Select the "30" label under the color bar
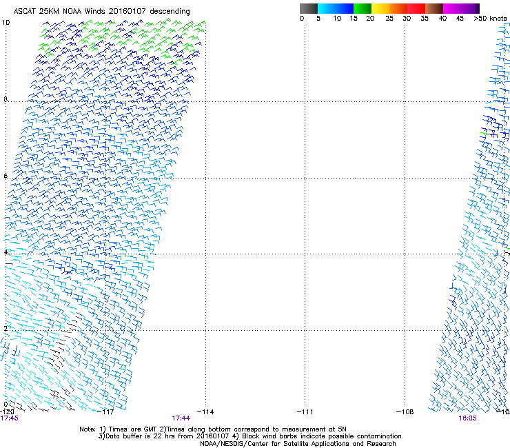Screen dimensions: 510x448 [x=407, y=19]
